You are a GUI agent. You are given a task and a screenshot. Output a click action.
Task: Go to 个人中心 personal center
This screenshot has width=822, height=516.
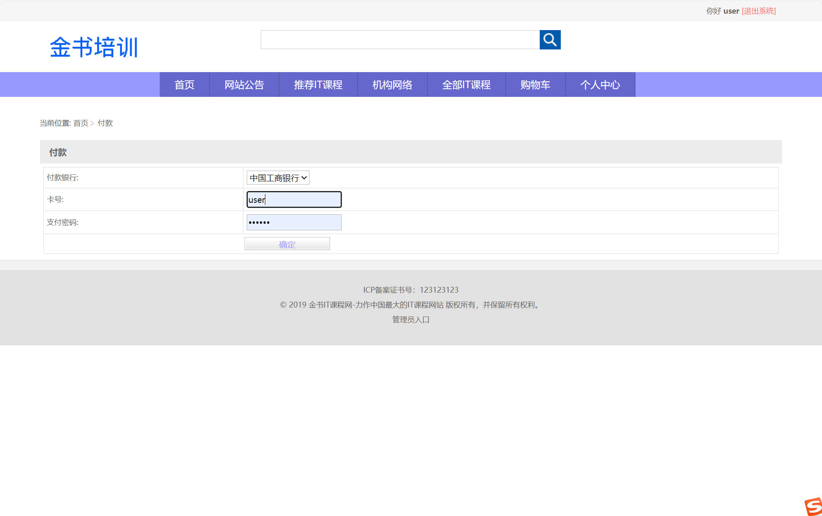coord(600,84)
